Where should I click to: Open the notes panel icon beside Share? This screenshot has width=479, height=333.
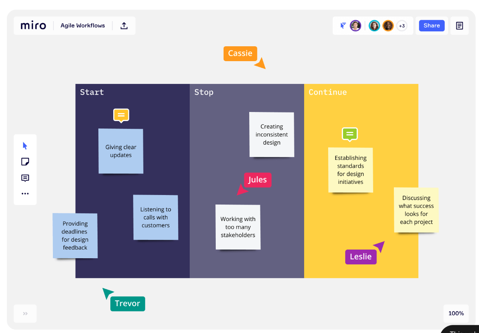(460, 26)
